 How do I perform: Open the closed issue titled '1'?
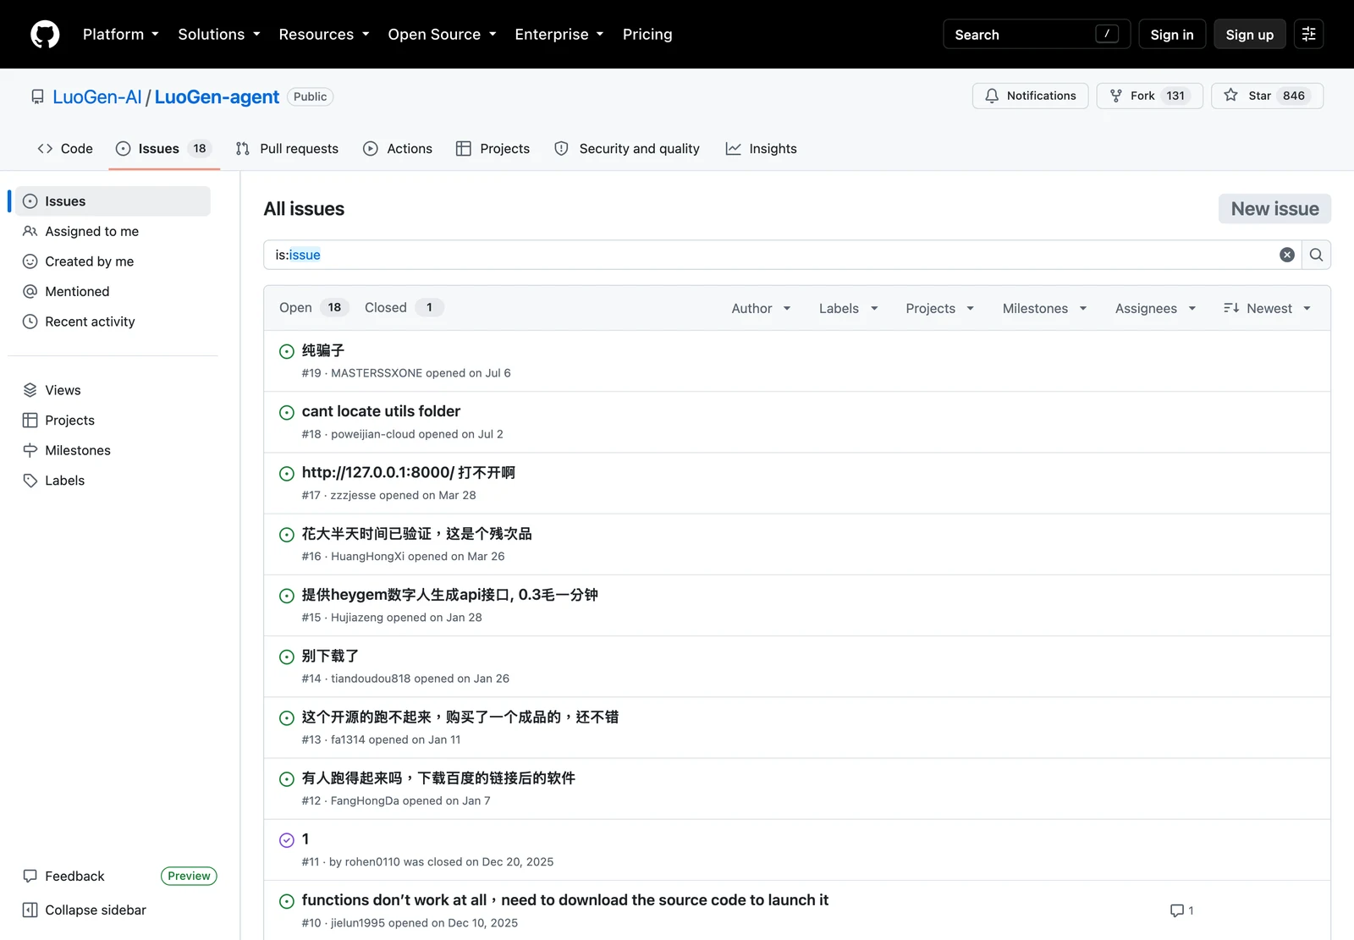pos(305,839)
